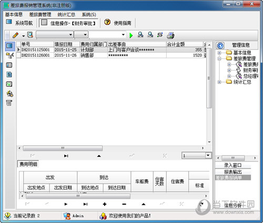This screenshot has width=263, height=223.
Task: Click the 报表输出 button
Action: coord(233,171)
